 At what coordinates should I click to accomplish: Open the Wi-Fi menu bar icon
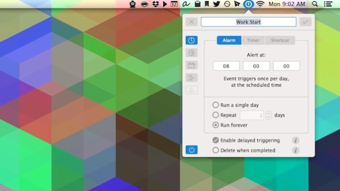coord(260,4)
